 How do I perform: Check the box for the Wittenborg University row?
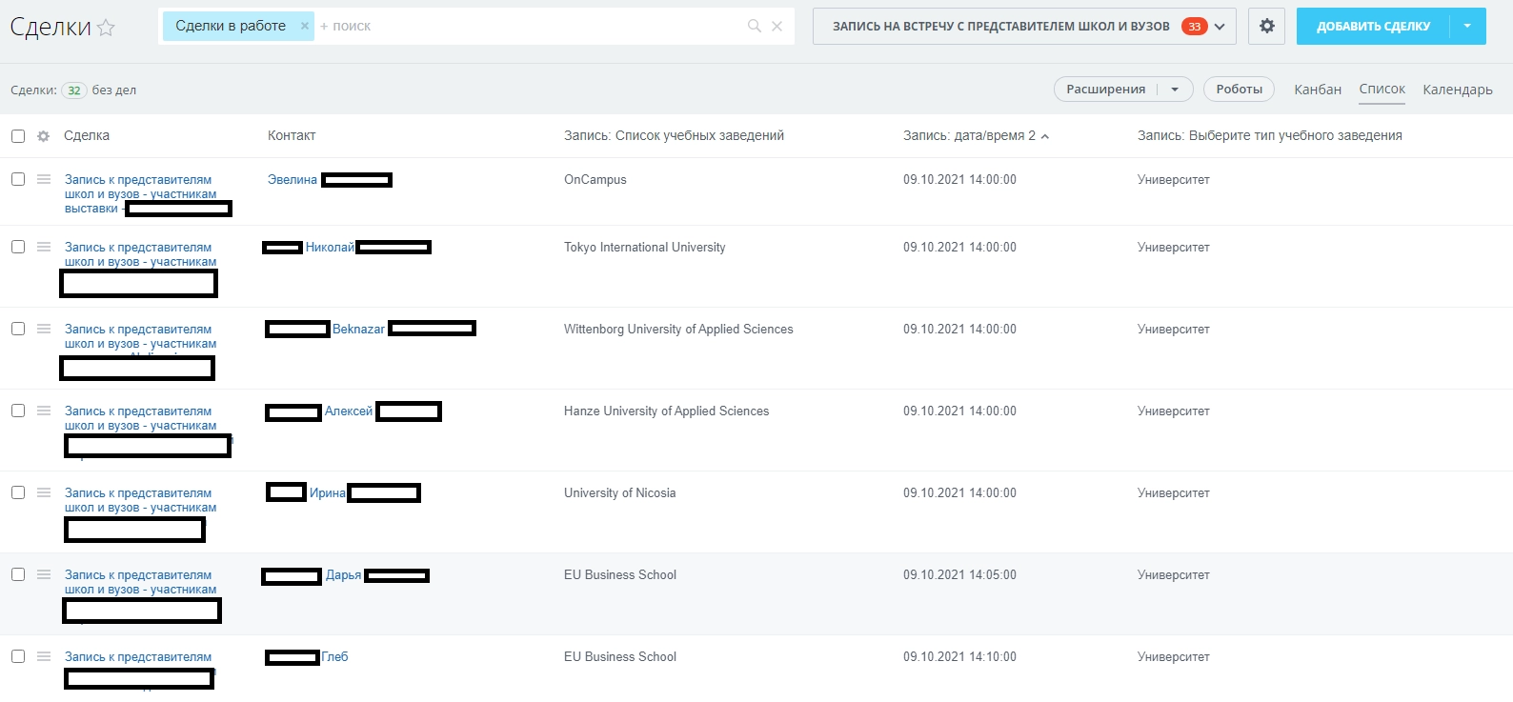coord(18,329)
